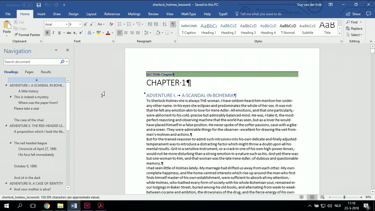Click the Save icon in title bar
This screenshot has width=375, height=211.
[39, 5]
